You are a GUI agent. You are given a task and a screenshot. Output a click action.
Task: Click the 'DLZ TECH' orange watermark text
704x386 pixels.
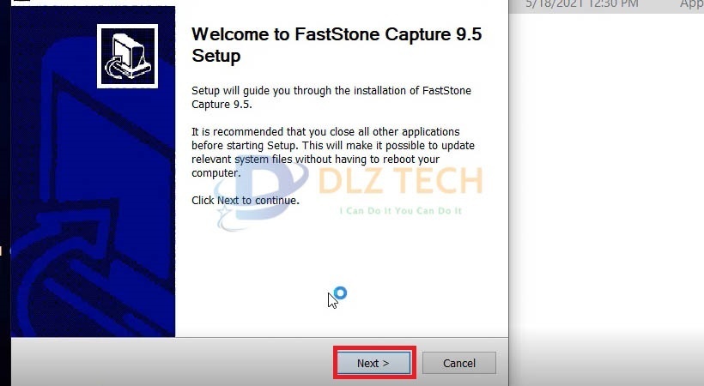[400, 180]
